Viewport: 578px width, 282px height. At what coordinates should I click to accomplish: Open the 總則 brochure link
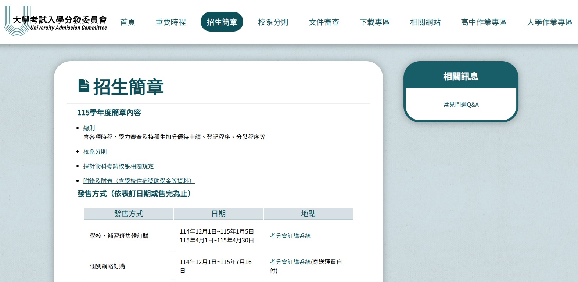(x=89, y=128)
